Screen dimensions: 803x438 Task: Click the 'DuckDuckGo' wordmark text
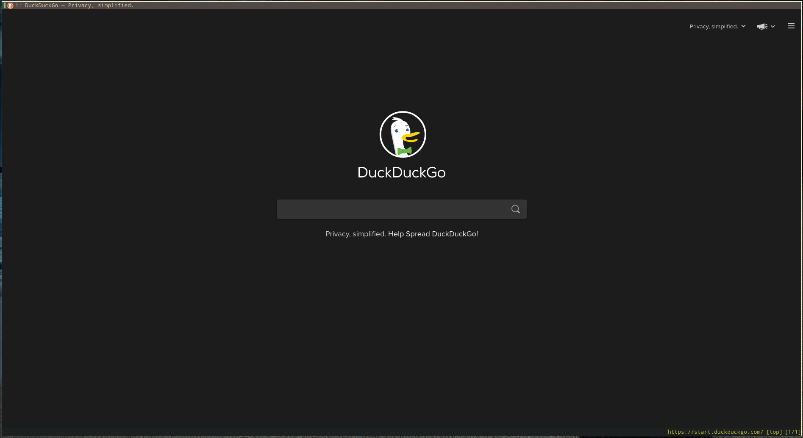coord(402,172)
